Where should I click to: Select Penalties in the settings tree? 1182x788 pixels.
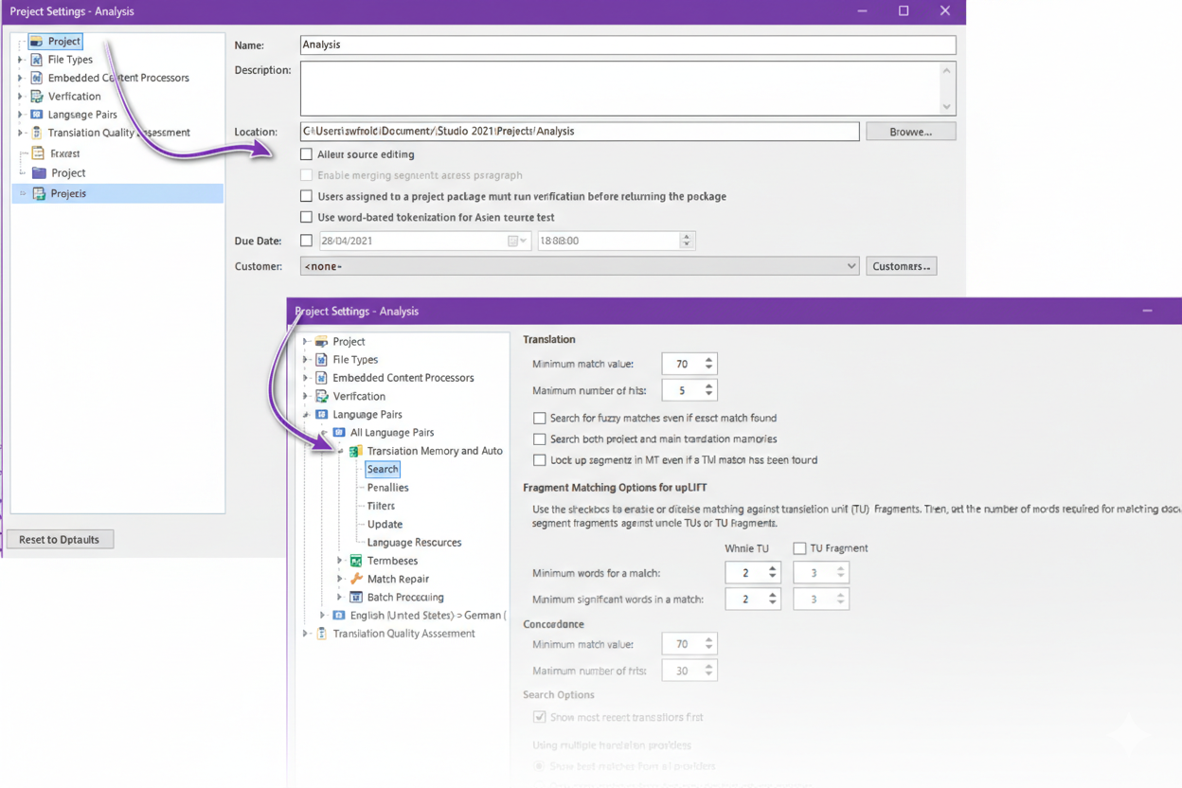387,488
